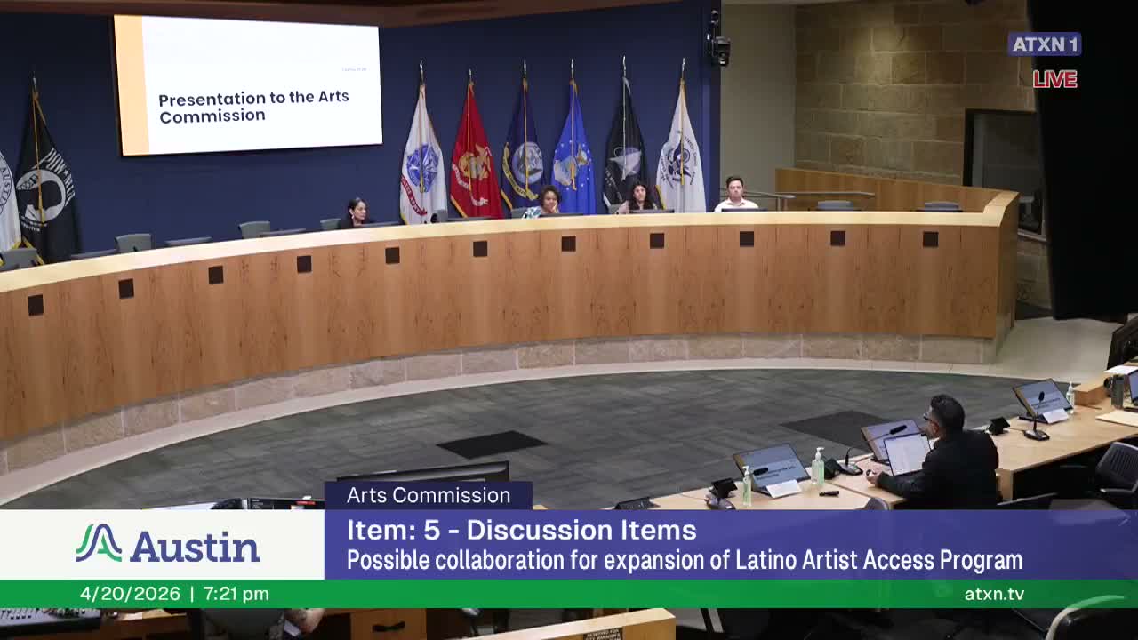Open the atxn.tv link
The image size is (1138, 640).
coord(994,594)
